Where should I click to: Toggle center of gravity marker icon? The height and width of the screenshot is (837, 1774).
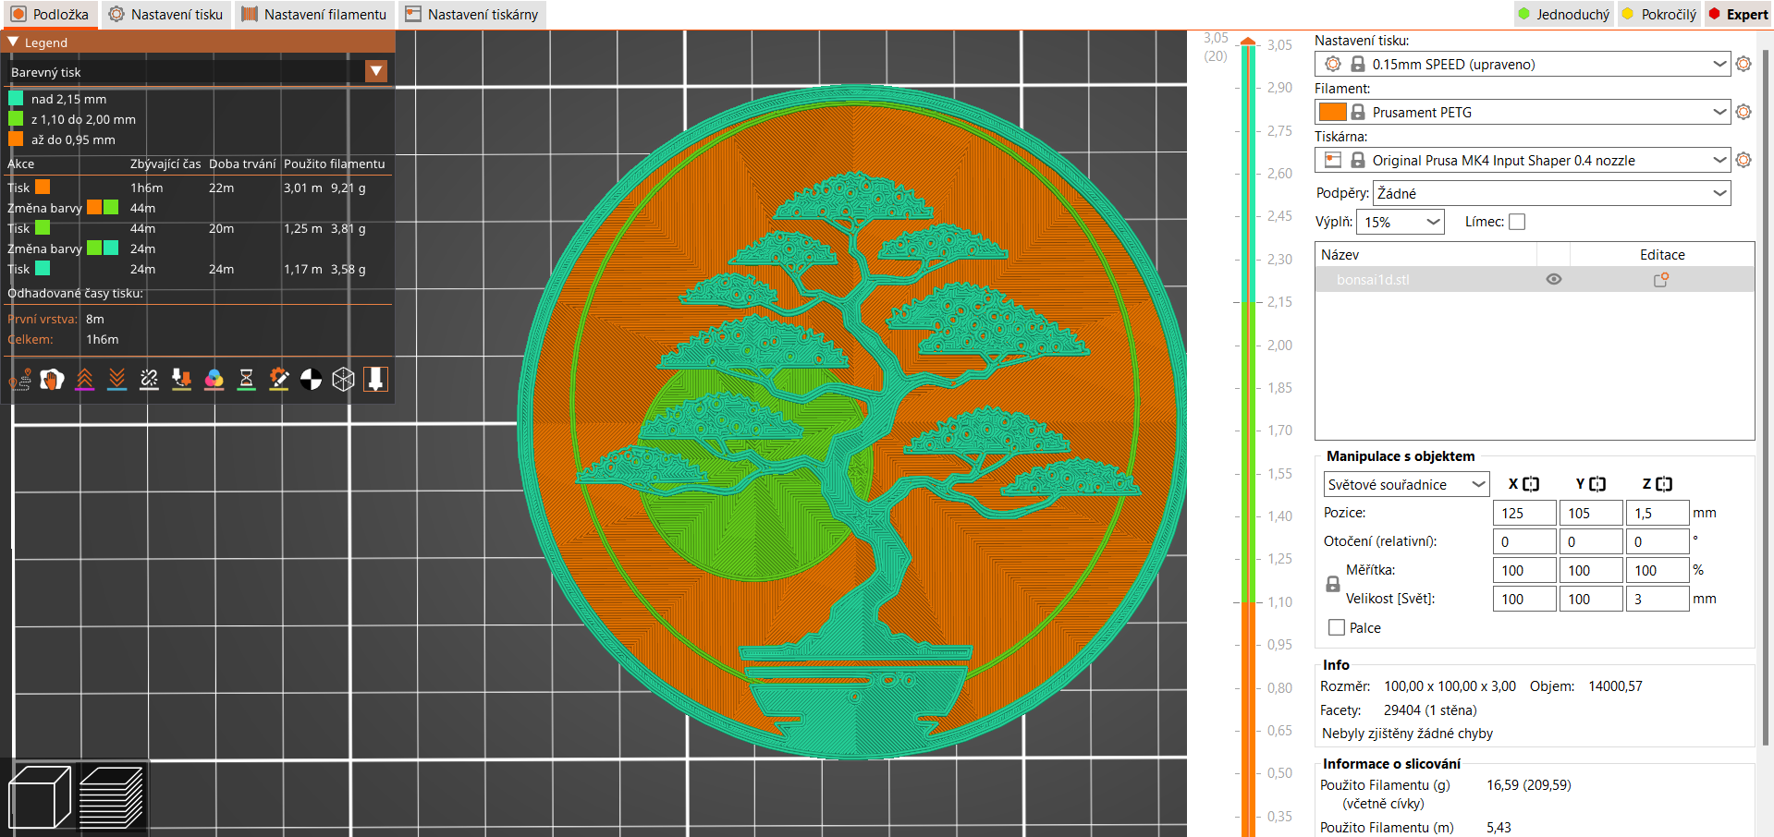[x=311, y=380]
